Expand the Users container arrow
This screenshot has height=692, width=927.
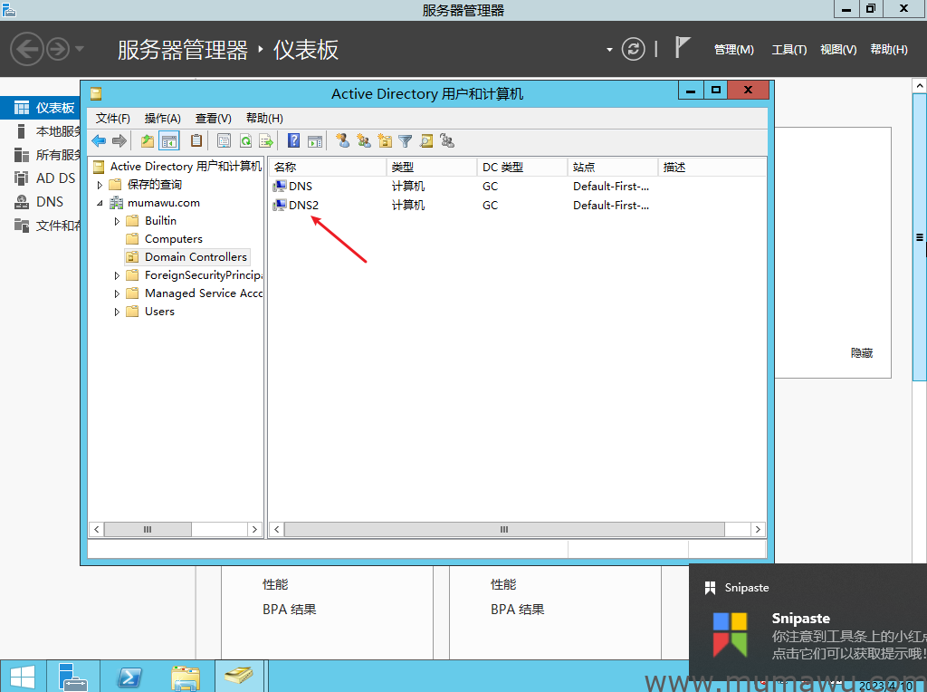coord(117,312)
